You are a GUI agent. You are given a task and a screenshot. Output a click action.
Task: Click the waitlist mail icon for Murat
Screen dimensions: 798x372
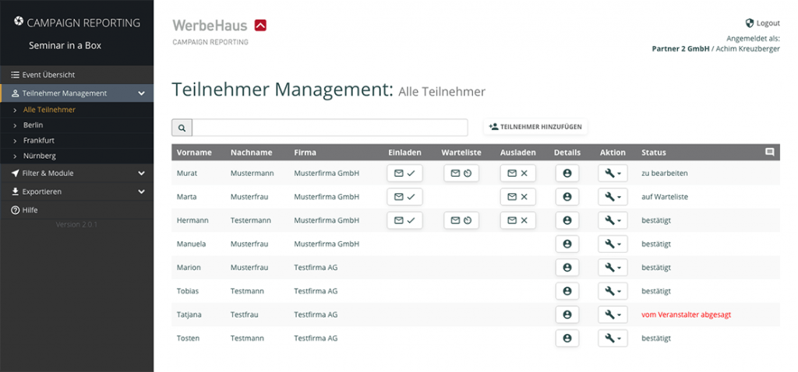(x=461, y=174)
